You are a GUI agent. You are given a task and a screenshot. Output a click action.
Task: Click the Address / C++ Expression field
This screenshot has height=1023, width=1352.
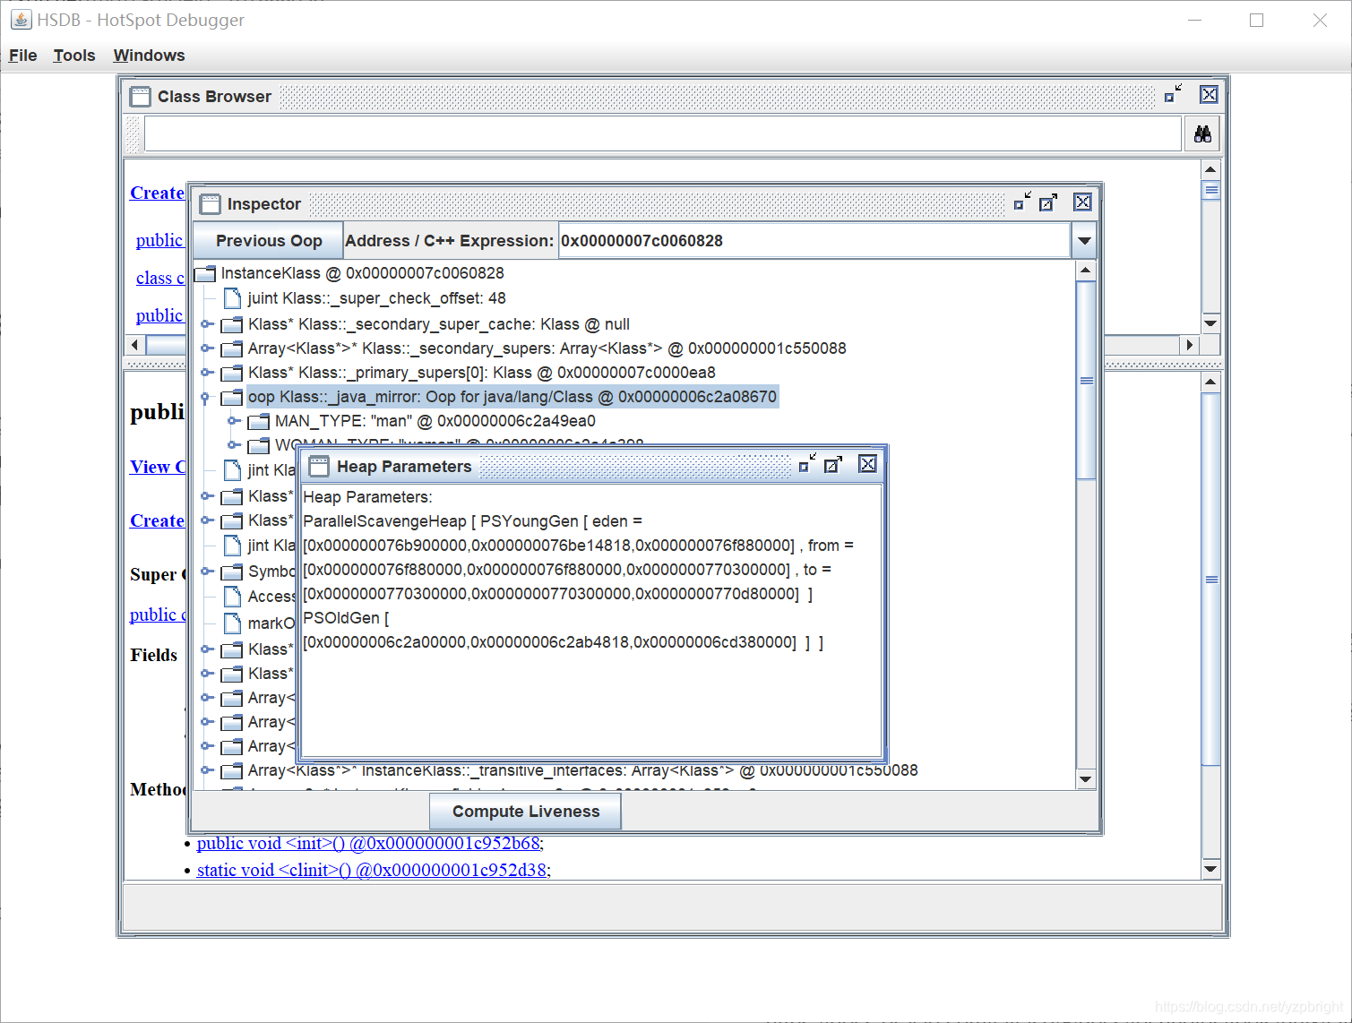(x=814, y=241)
